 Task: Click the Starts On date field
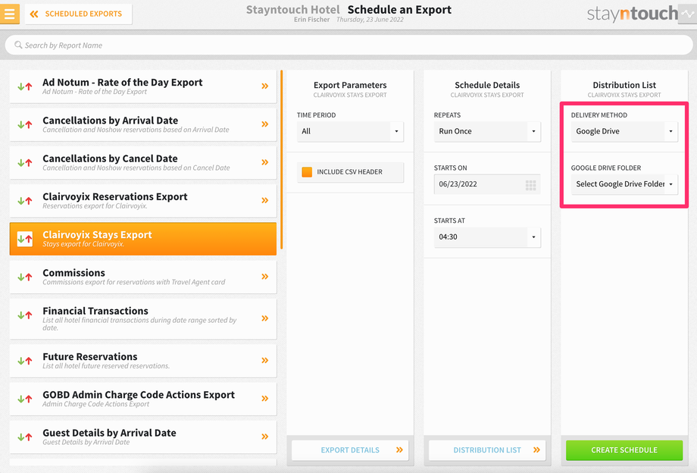(487, 184)
